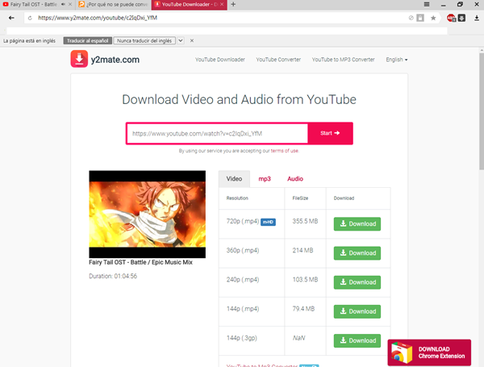Viewport: 484px width, 367px height.
Task: Click the Download column header
Action: click(344, 198)
